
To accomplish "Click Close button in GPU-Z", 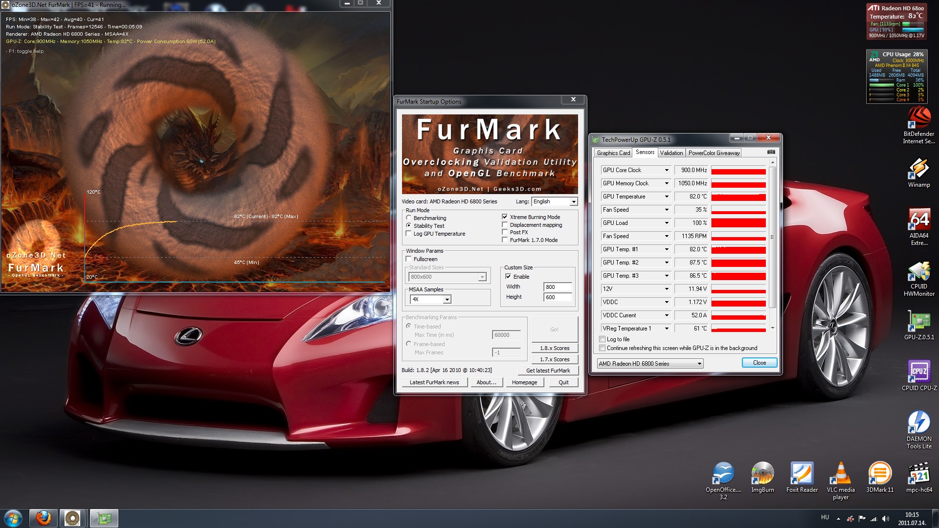I will (760, 363).
